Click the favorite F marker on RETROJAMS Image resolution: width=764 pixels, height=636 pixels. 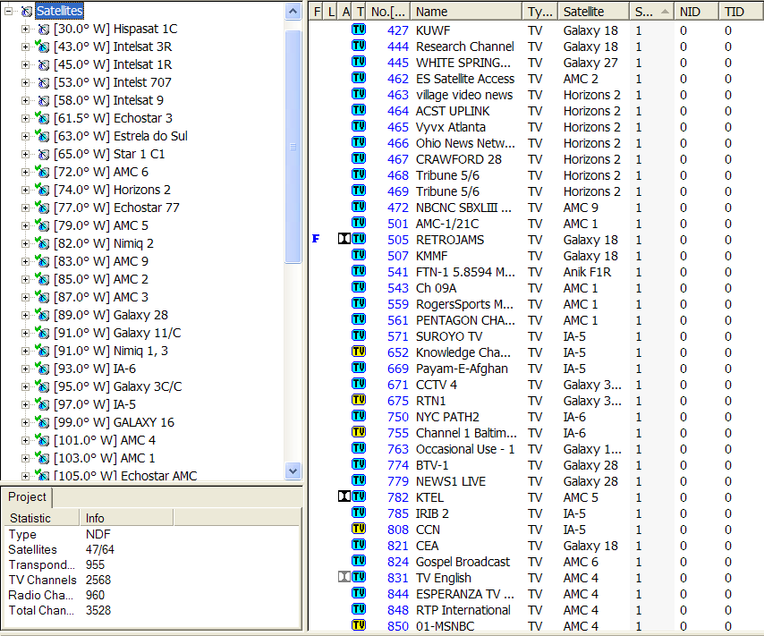click(316, 240)
